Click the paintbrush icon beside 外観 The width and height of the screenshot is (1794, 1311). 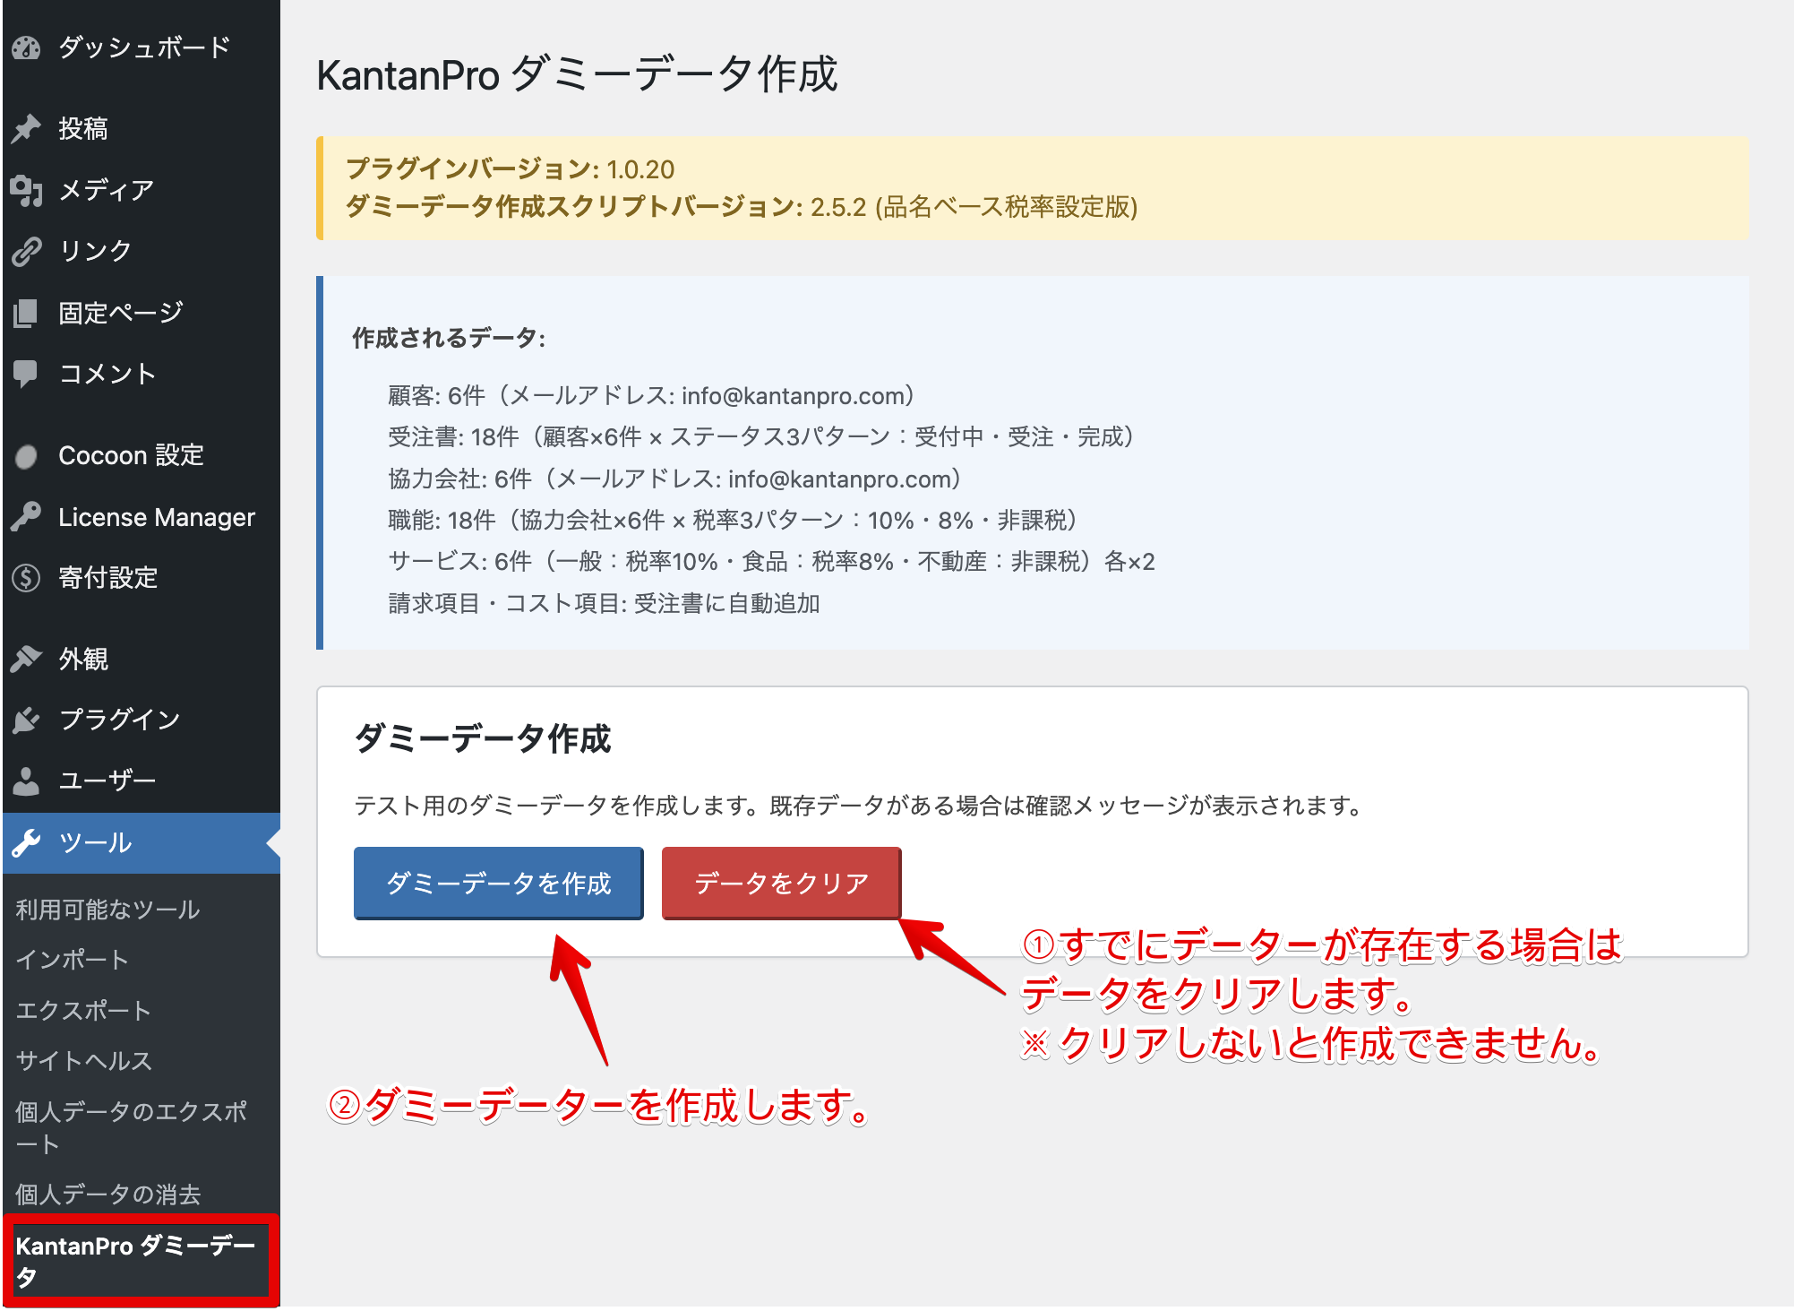27,660
